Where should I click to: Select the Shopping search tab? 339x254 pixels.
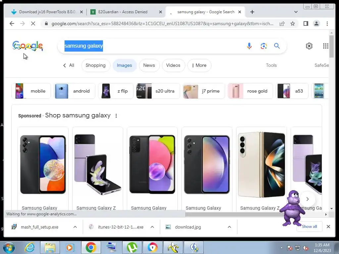(96, 65)
